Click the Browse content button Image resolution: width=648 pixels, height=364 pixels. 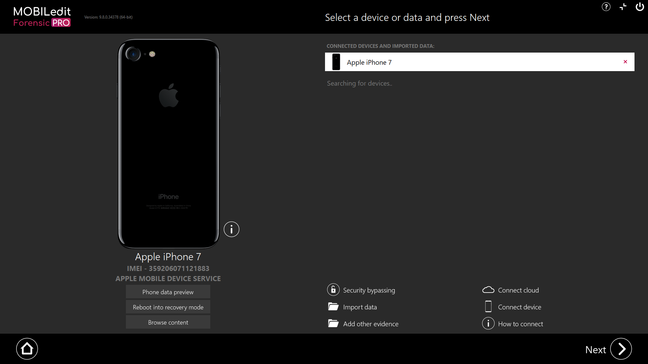[x=168, y=322]
